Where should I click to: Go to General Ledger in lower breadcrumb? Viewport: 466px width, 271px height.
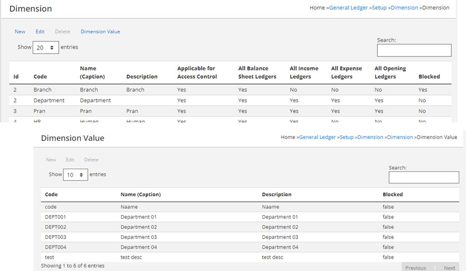click(317, 137)
